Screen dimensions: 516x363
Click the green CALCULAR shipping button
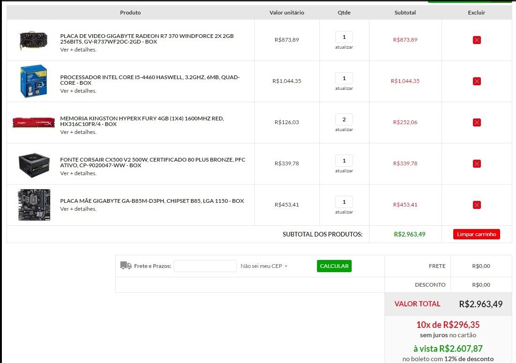tap(334, 266)
